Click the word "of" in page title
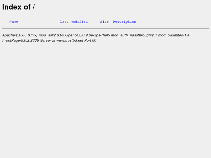 click(27, 7)
